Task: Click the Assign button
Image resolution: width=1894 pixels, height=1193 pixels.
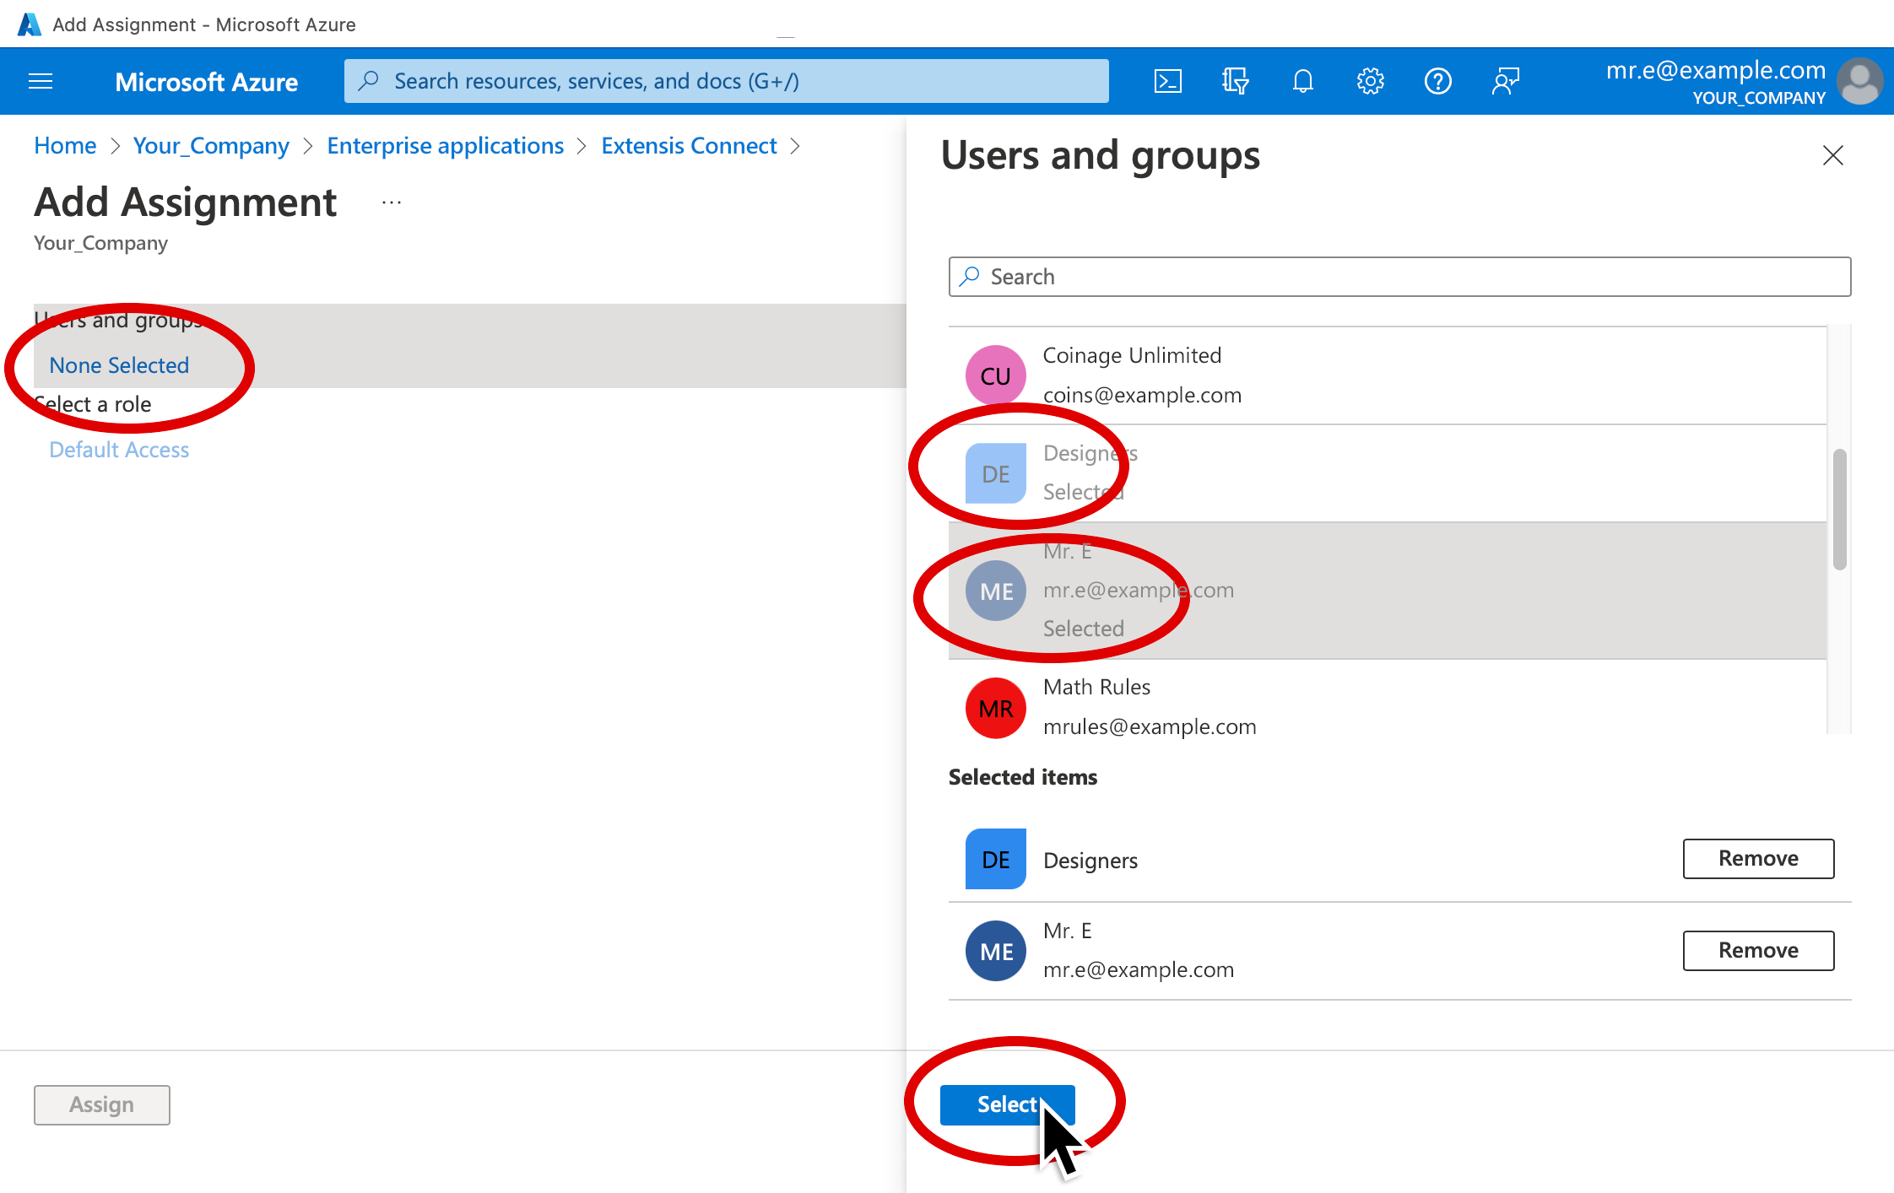Action: pyautogui.click(x=101, y=1104)
